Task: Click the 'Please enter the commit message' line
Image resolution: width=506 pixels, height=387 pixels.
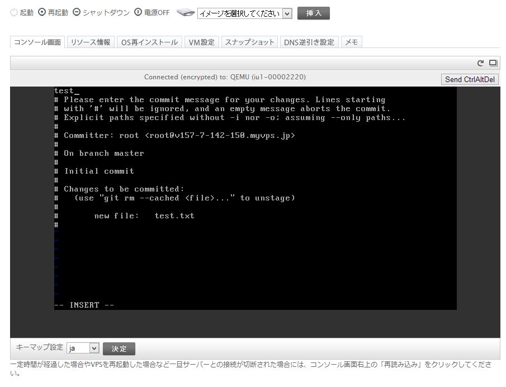Action: point(220,99)
